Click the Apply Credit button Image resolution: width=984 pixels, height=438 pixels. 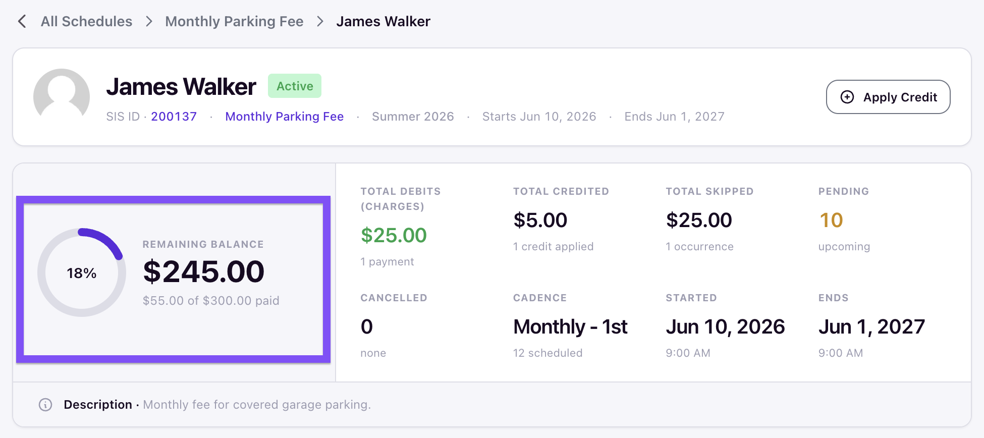click(888, 97)
